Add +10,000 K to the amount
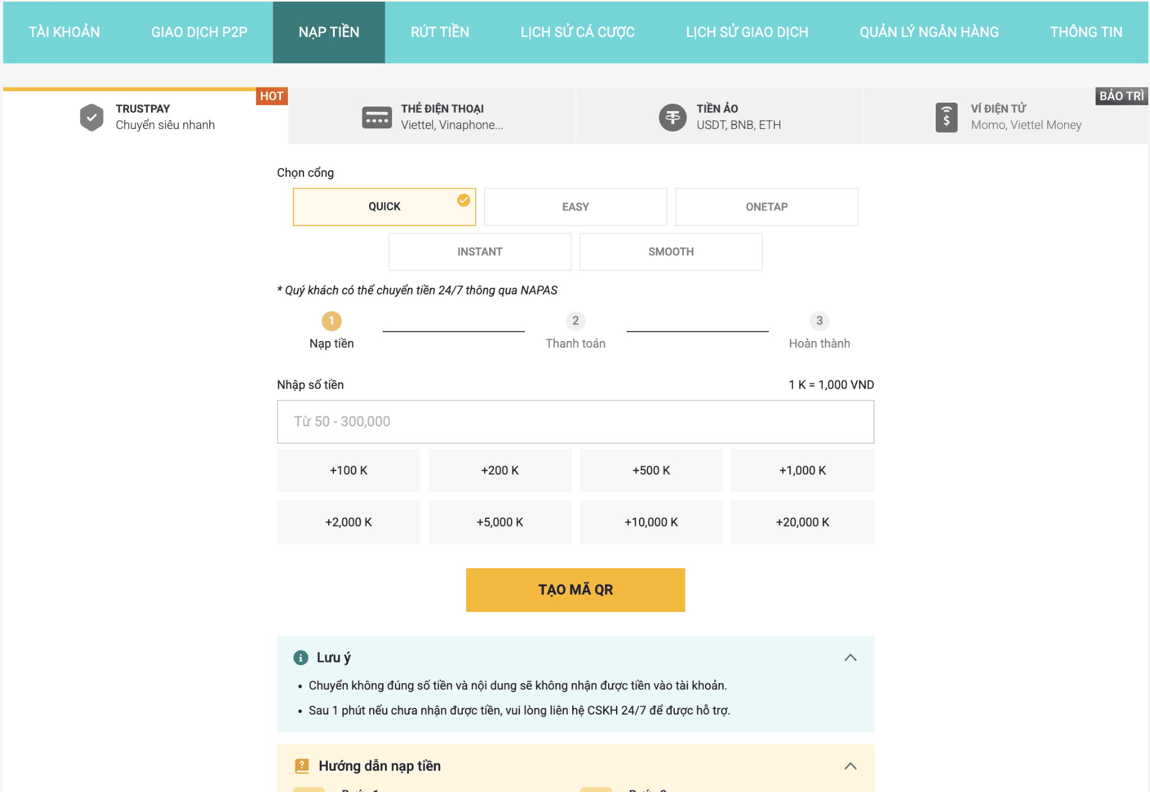Image resolution: width=1150 pixels, height=792 pixels. [651, 522]
